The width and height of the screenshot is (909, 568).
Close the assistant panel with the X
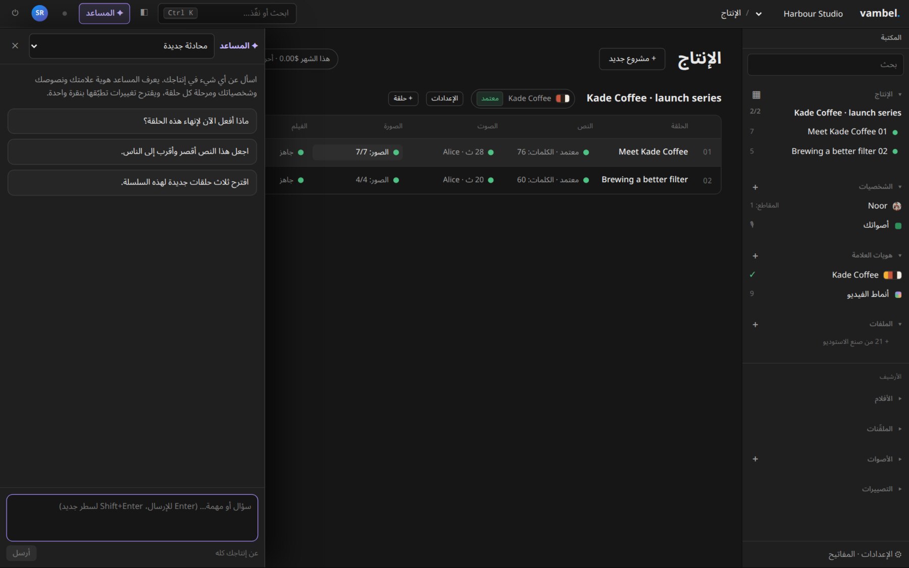pyautogui.click(x=15, y=46)
